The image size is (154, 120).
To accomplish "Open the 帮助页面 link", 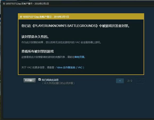I will coord(79,57).
